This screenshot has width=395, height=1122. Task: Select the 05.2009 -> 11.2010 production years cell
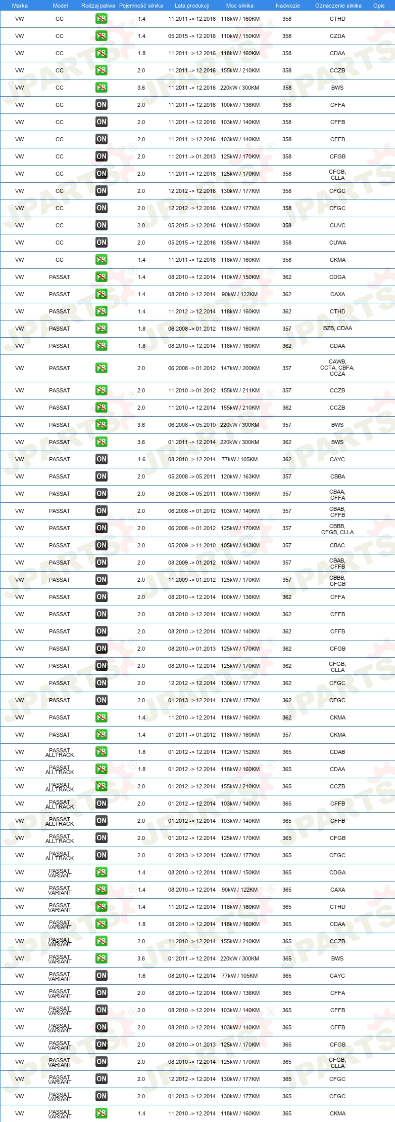[x=192, y=545]
